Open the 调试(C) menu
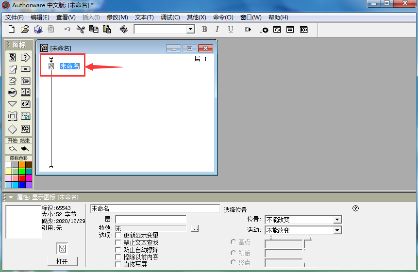Screen dimensions: 418x272 pyautogui.click(x=170, y=17)
